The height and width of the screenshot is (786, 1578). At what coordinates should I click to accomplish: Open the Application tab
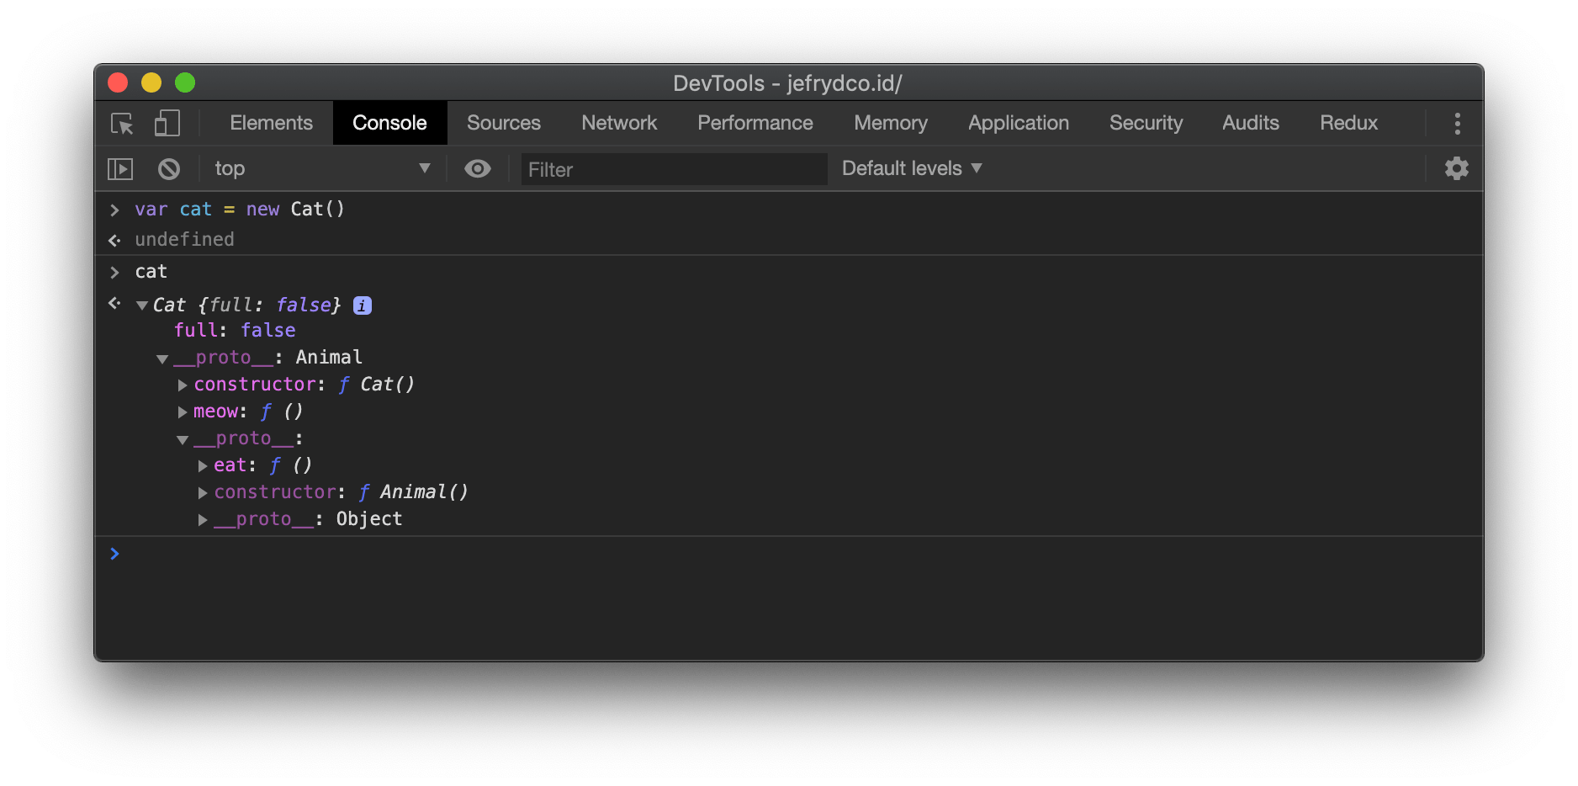1019,123
